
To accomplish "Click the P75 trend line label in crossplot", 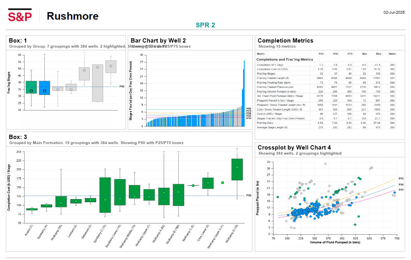I will click(401, 178).
